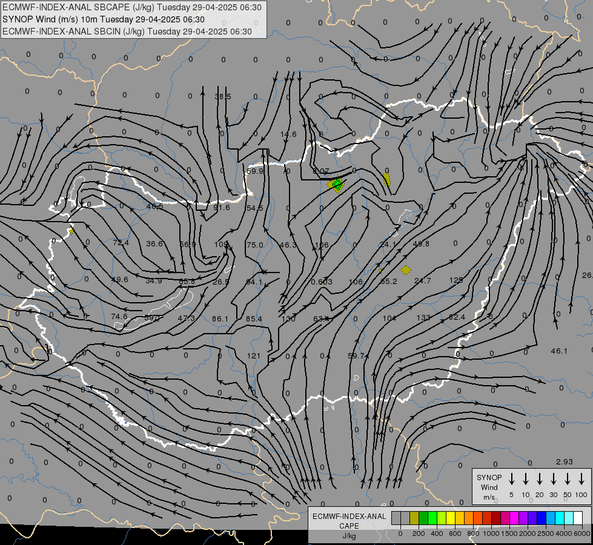Click the 72.4 value on the map
This screenshot has width=593, height=545.
click(121, 242)
